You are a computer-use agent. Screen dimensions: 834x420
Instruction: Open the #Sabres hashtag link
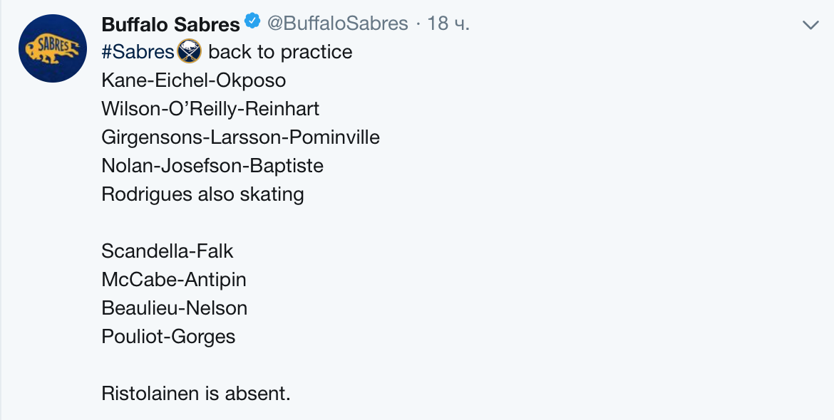pyautogui.click(x=138, y=52)
